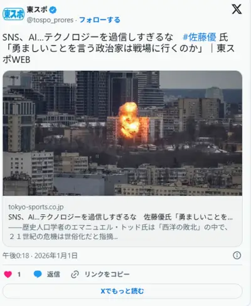
Task: Open the #佐藤優 hashtag
Action: [200, 38]
